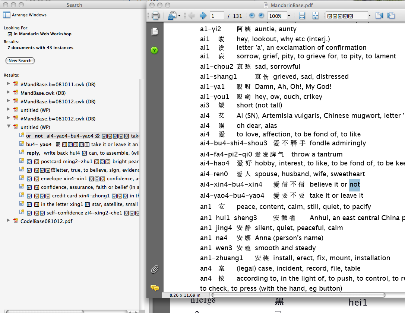The image size is (405, 313).
Task: Open the Attachments paperclip panel
Action: (155, 270)
